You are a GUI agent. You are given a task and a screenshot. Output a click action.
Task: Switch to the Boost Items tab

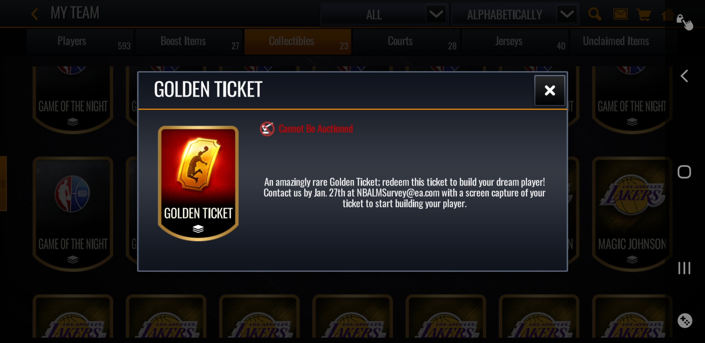(x=189, y=42)
